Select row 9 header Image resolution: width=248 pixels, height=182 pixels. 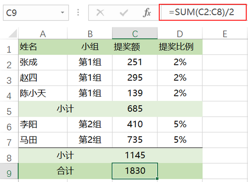point(9,171)
